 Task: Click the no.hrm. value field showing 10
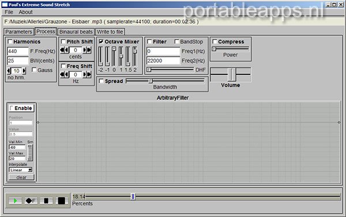tap(17, 71)
